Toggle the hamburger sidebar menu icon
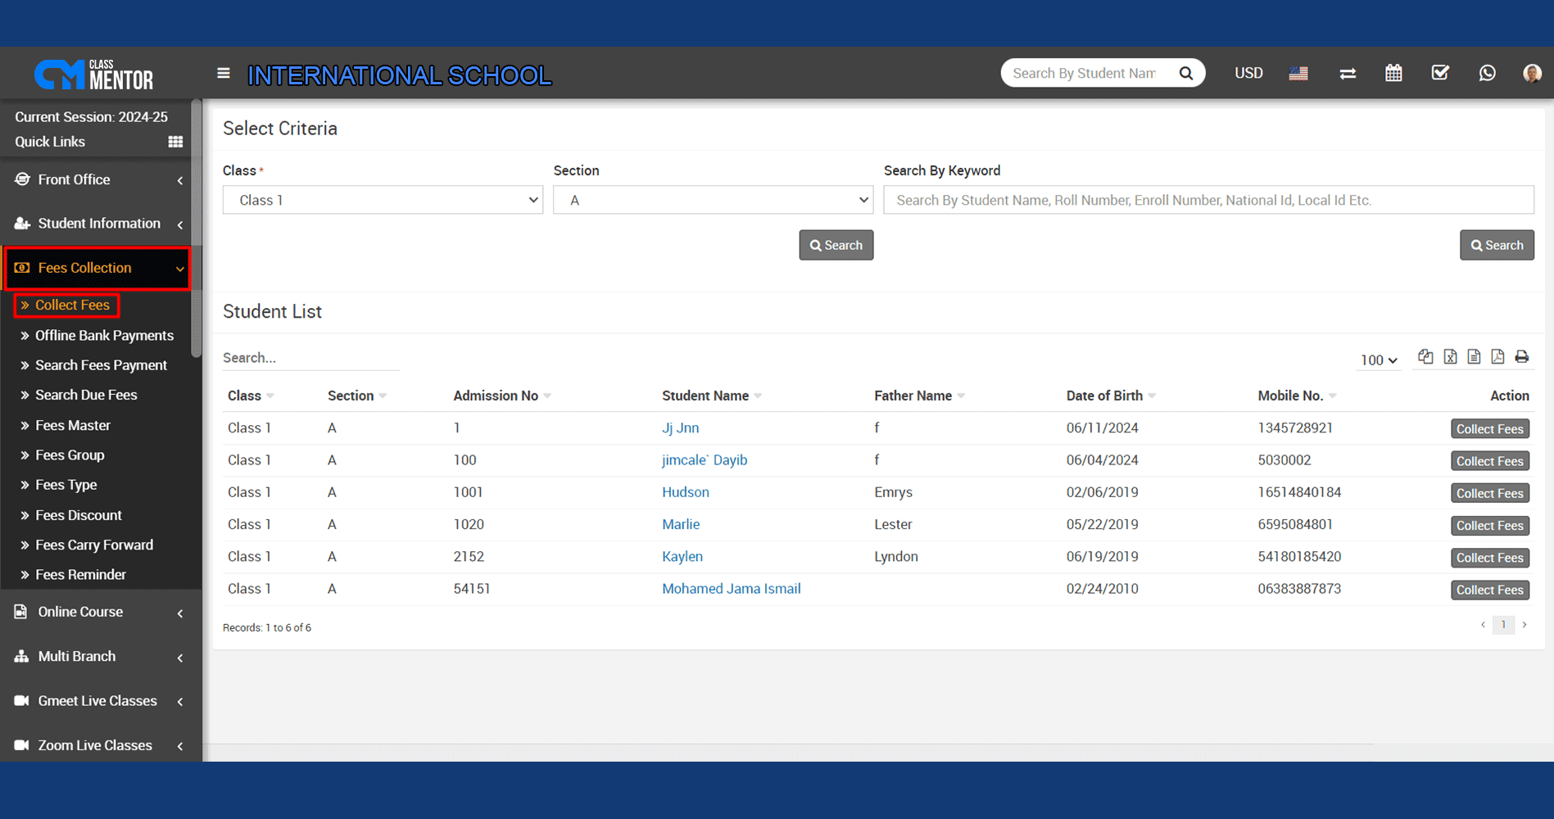Viewport: 1554px width, 819px height. tap(224, 73)
